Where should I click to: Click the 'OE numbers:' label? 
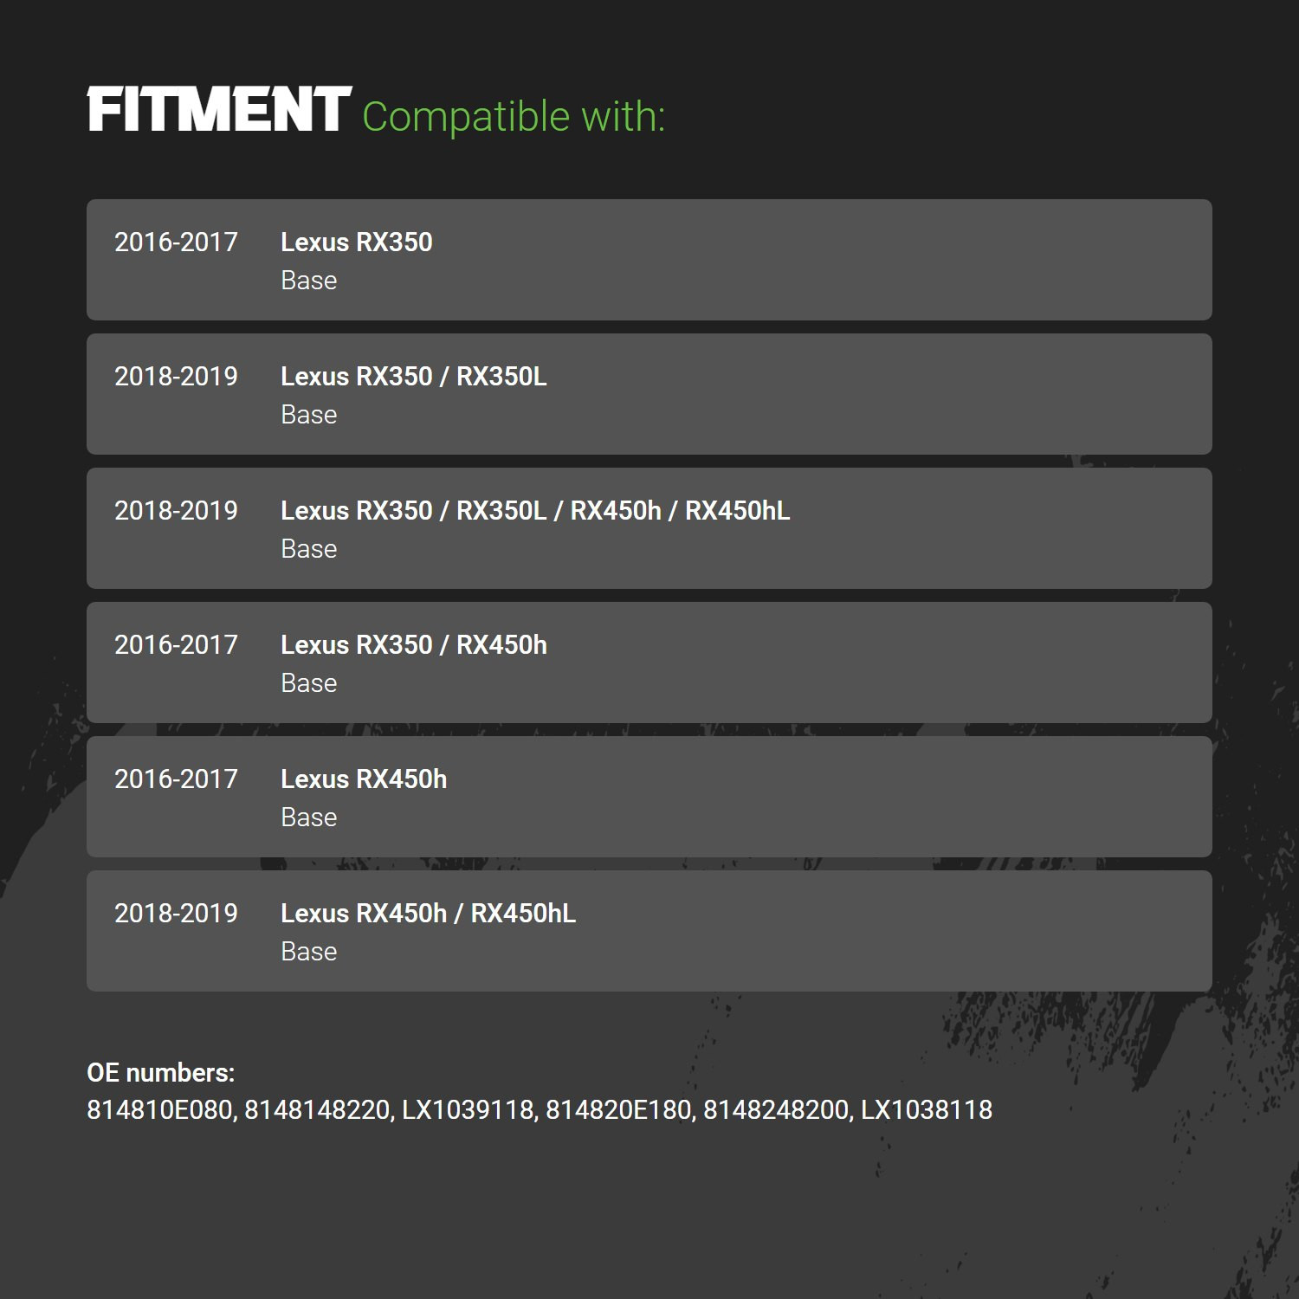pos(161,1072)
